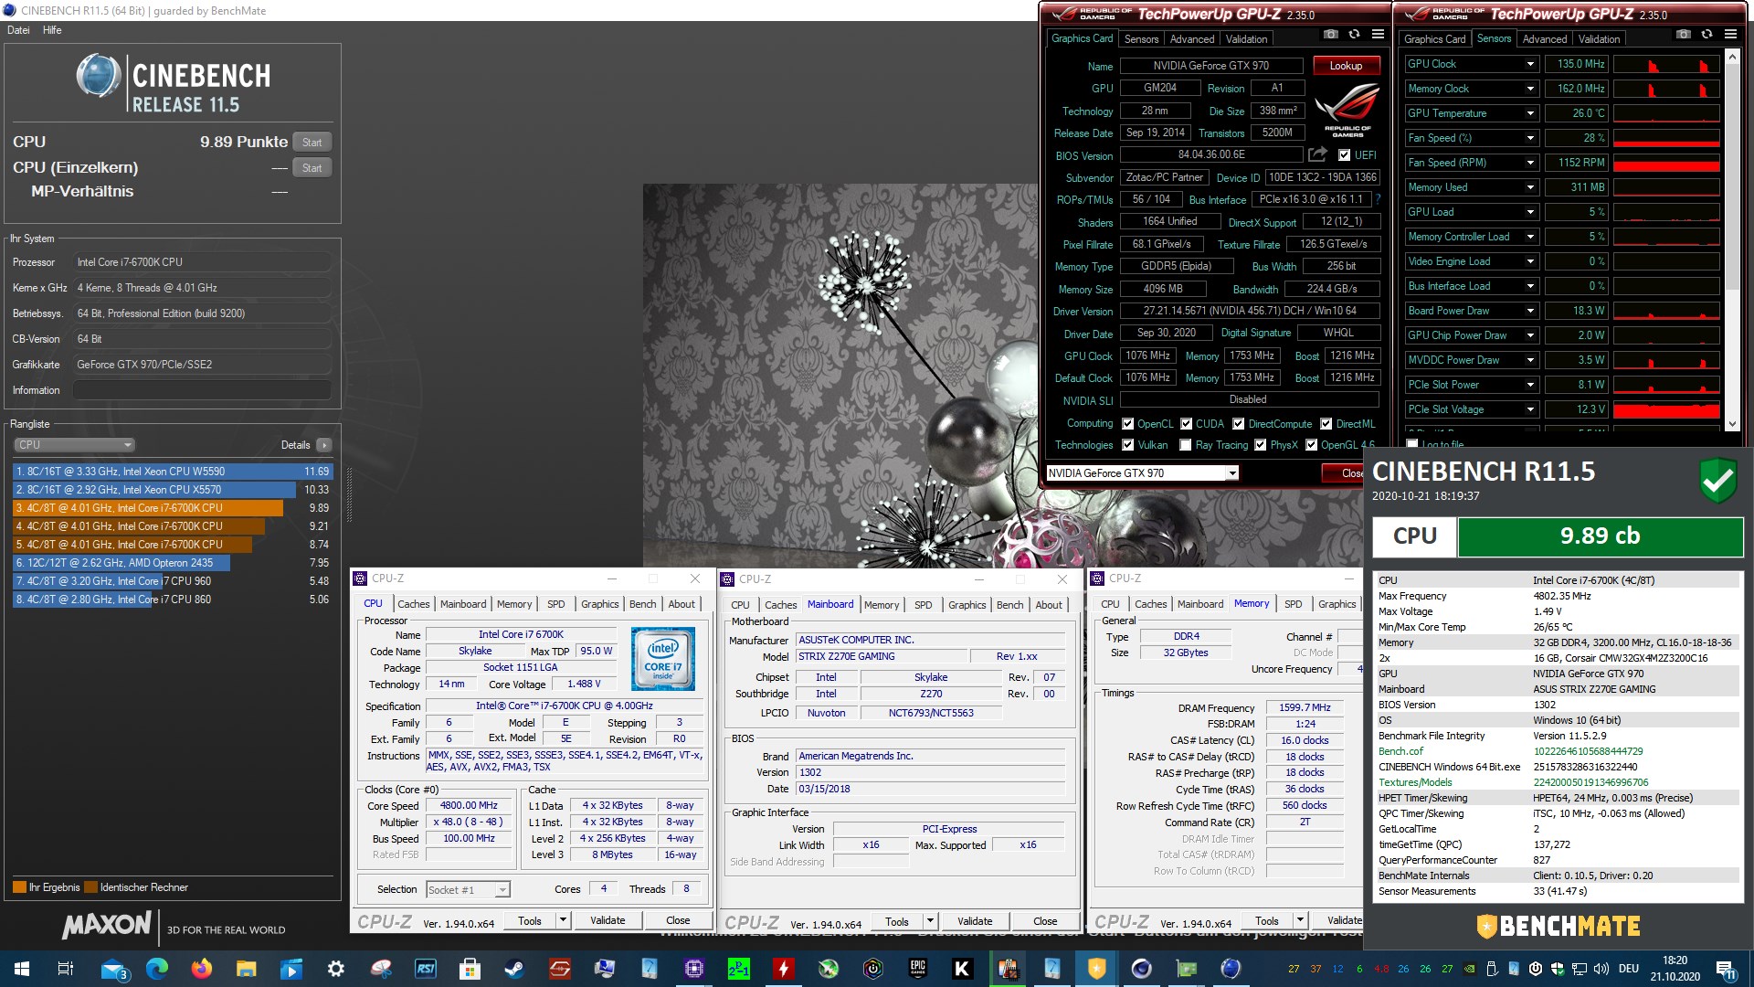Open File Explorer from taskbar
The image size is (1754, 987).
[x=246, y=969]
